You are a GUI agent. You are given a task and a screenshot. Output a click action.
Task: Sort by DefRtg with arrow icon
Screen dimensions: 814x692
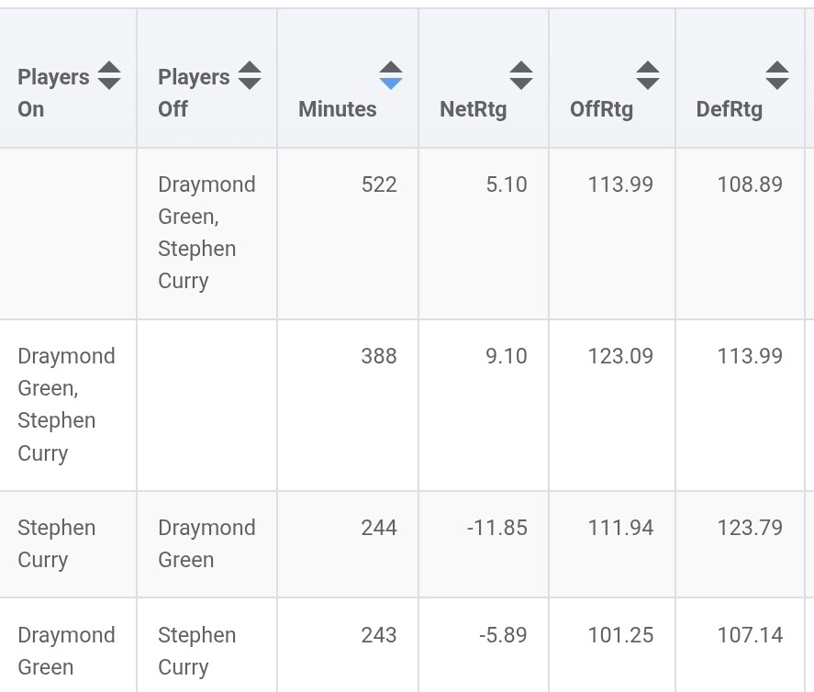coord(777,76)
